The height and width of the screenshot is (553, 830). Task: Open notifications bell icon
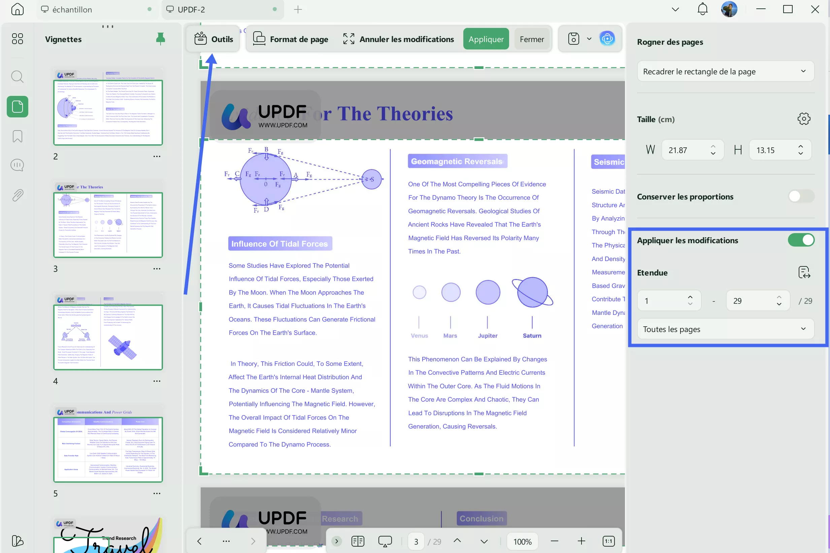click(x=702, y=9)
